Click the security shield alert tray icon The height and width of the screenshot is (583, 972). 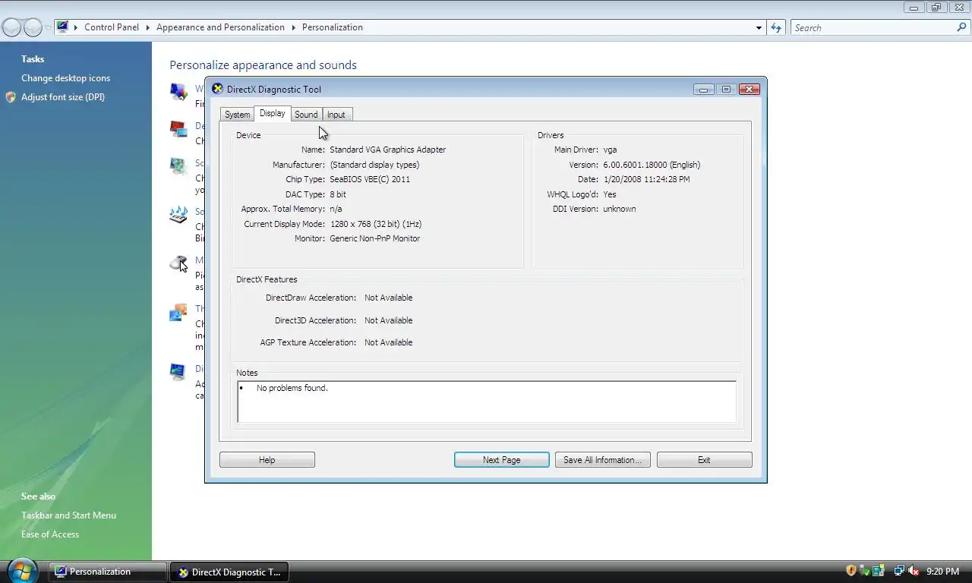click(x=851, y=571)
